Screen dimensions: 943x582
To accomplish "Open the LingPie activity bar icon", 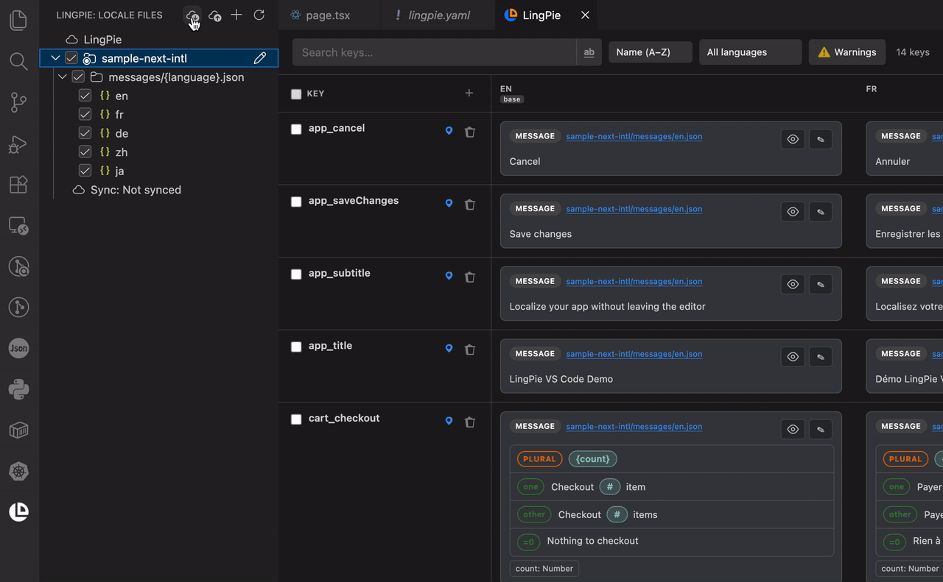I will coord(18,511).
